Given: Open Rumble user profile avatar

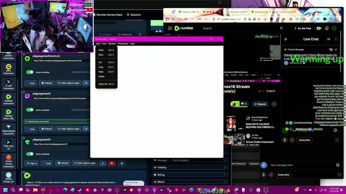Looking at the screenshot, I should coord(334,28).
